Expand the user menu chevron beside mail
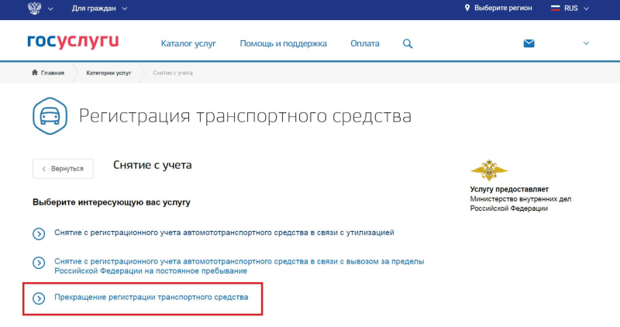Viewport: 620px width, 327px height. [x=586, y=43]
